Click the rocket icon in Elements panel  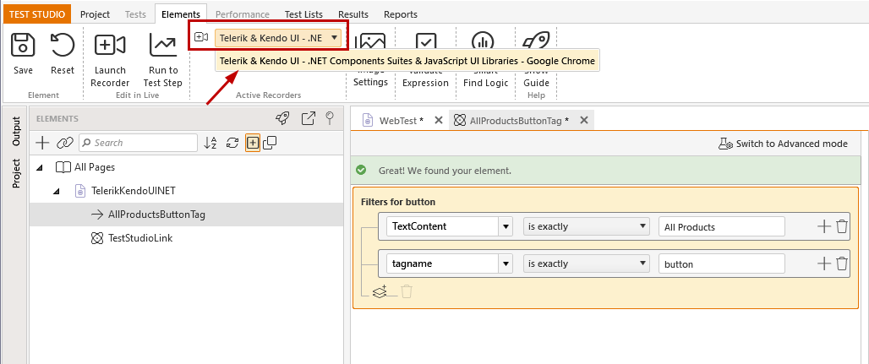pyautogui.click(x=282, y=118)
